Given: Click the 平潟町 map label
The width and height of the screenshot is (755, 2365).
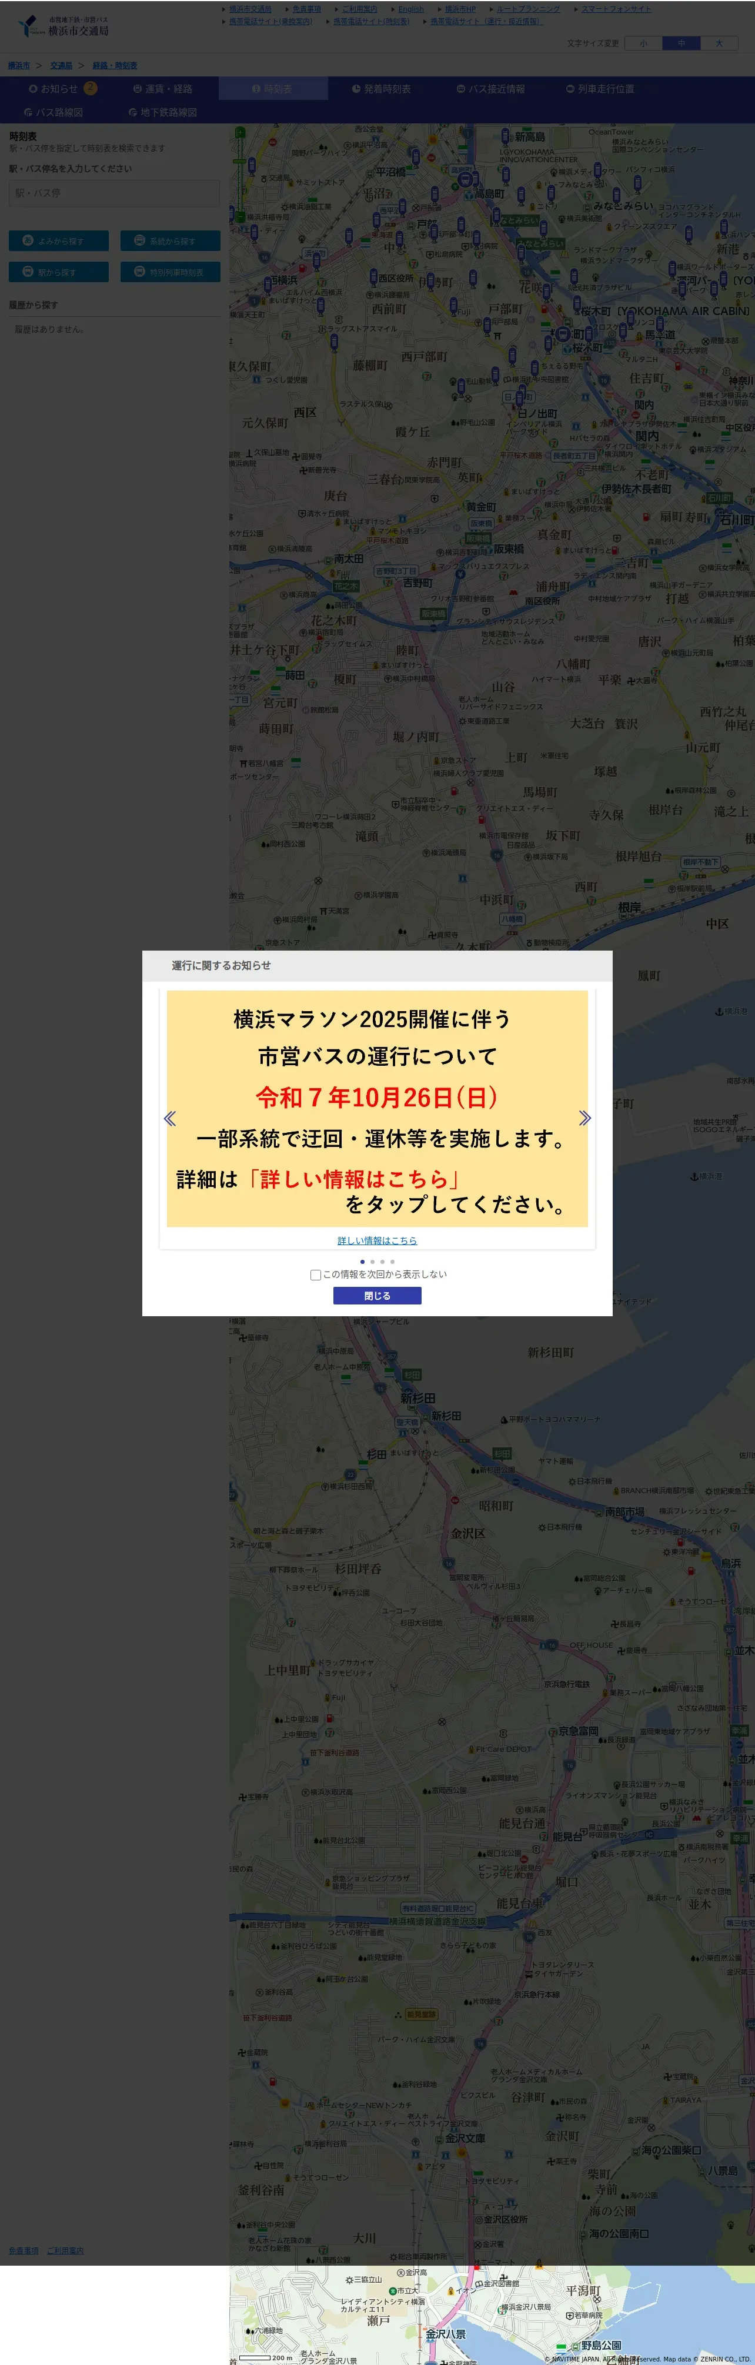Looking at the screenshot, I should (x=583, y=2290).
